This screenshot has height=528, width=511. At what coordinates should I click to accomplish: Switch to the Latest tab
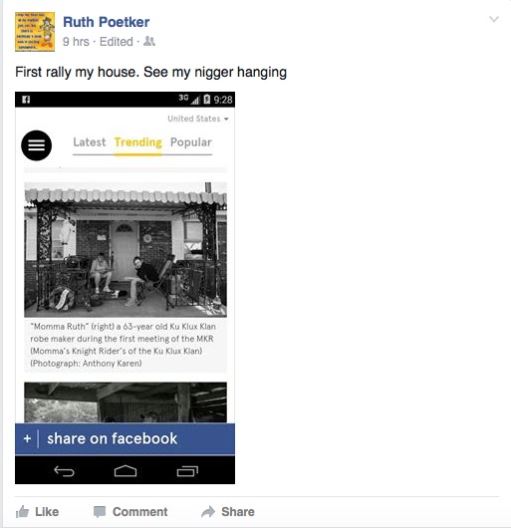(90, 142)
